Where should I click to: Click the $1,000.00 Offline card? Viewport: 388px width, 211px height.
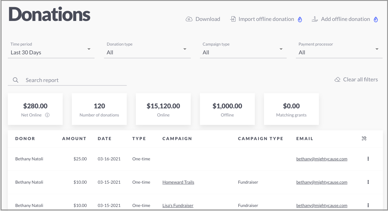click(227, 109)
